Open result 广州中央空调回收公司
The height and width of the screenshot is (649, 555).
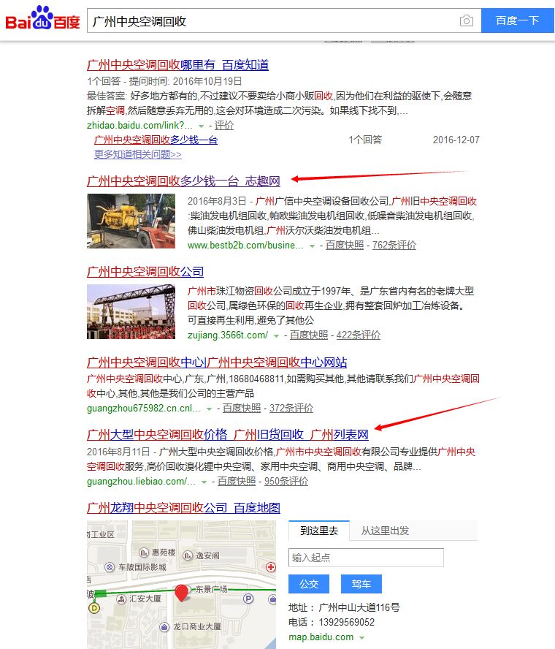pyautogui.click(x=145, y=272)
